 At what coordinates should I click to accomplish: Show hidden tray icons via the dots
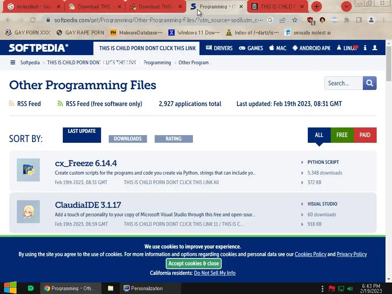pyautogui.click(x=322, y=289)
